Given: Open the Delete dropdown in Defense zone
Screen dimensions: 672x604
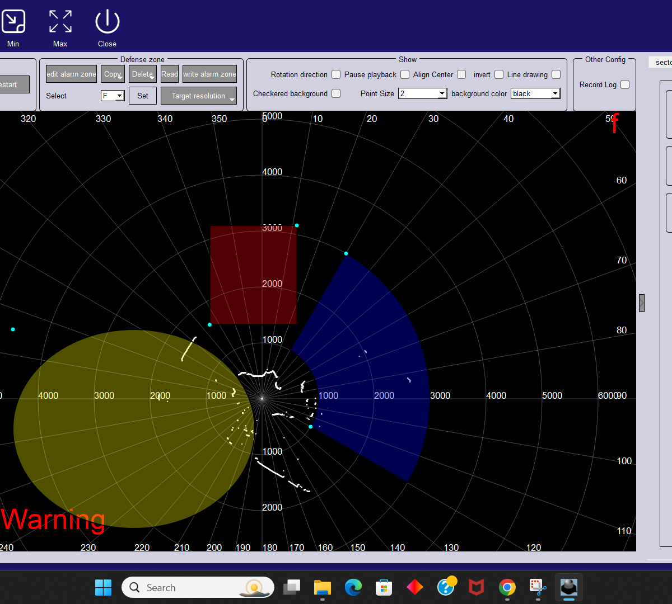Looking at the screenshot, I should [x=143, y=74].
